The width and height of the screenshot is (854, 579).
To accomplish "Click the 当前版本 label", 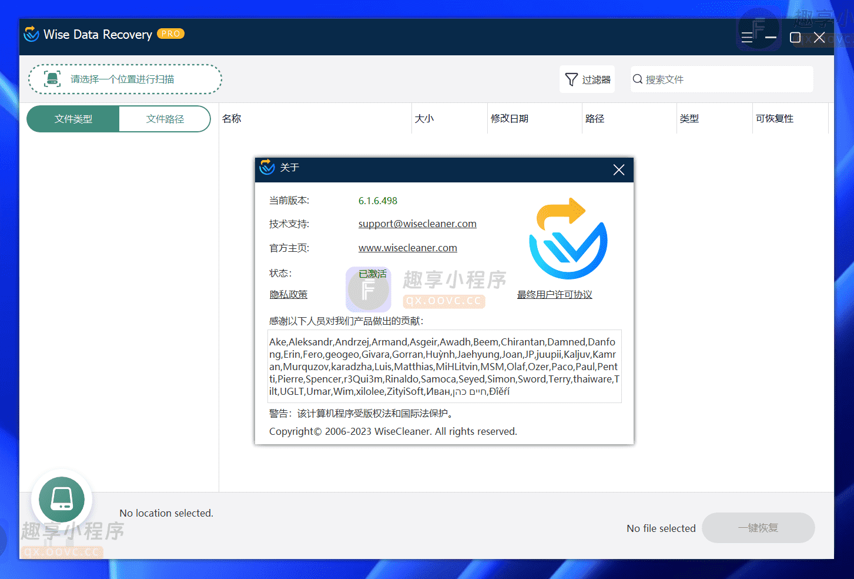I will (x=289, y=201).
